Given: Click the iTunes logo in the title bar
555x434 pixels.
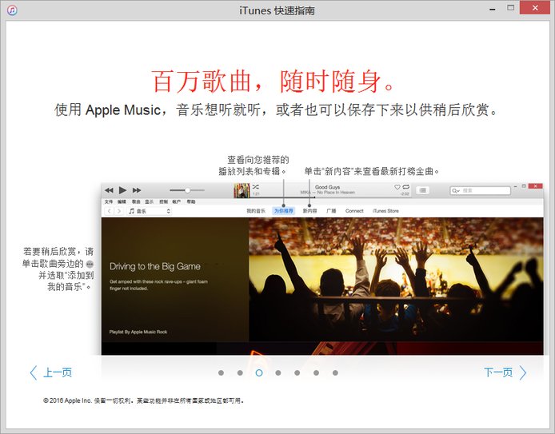Looking at the screenshot, I should (12, 10).
